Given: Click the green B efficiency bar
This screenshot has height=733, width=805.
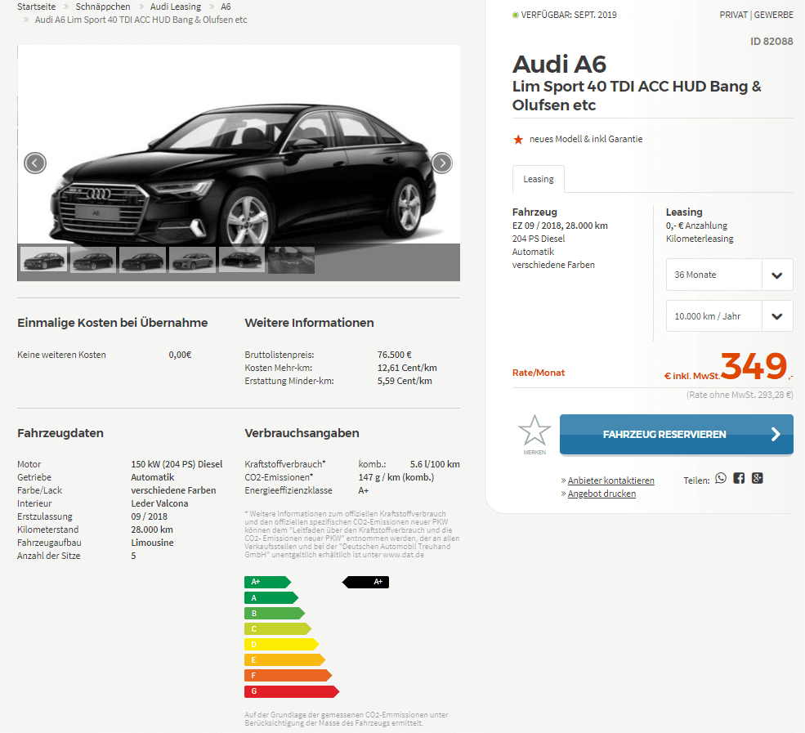Looking at the screenshot, I should [275, 614].
